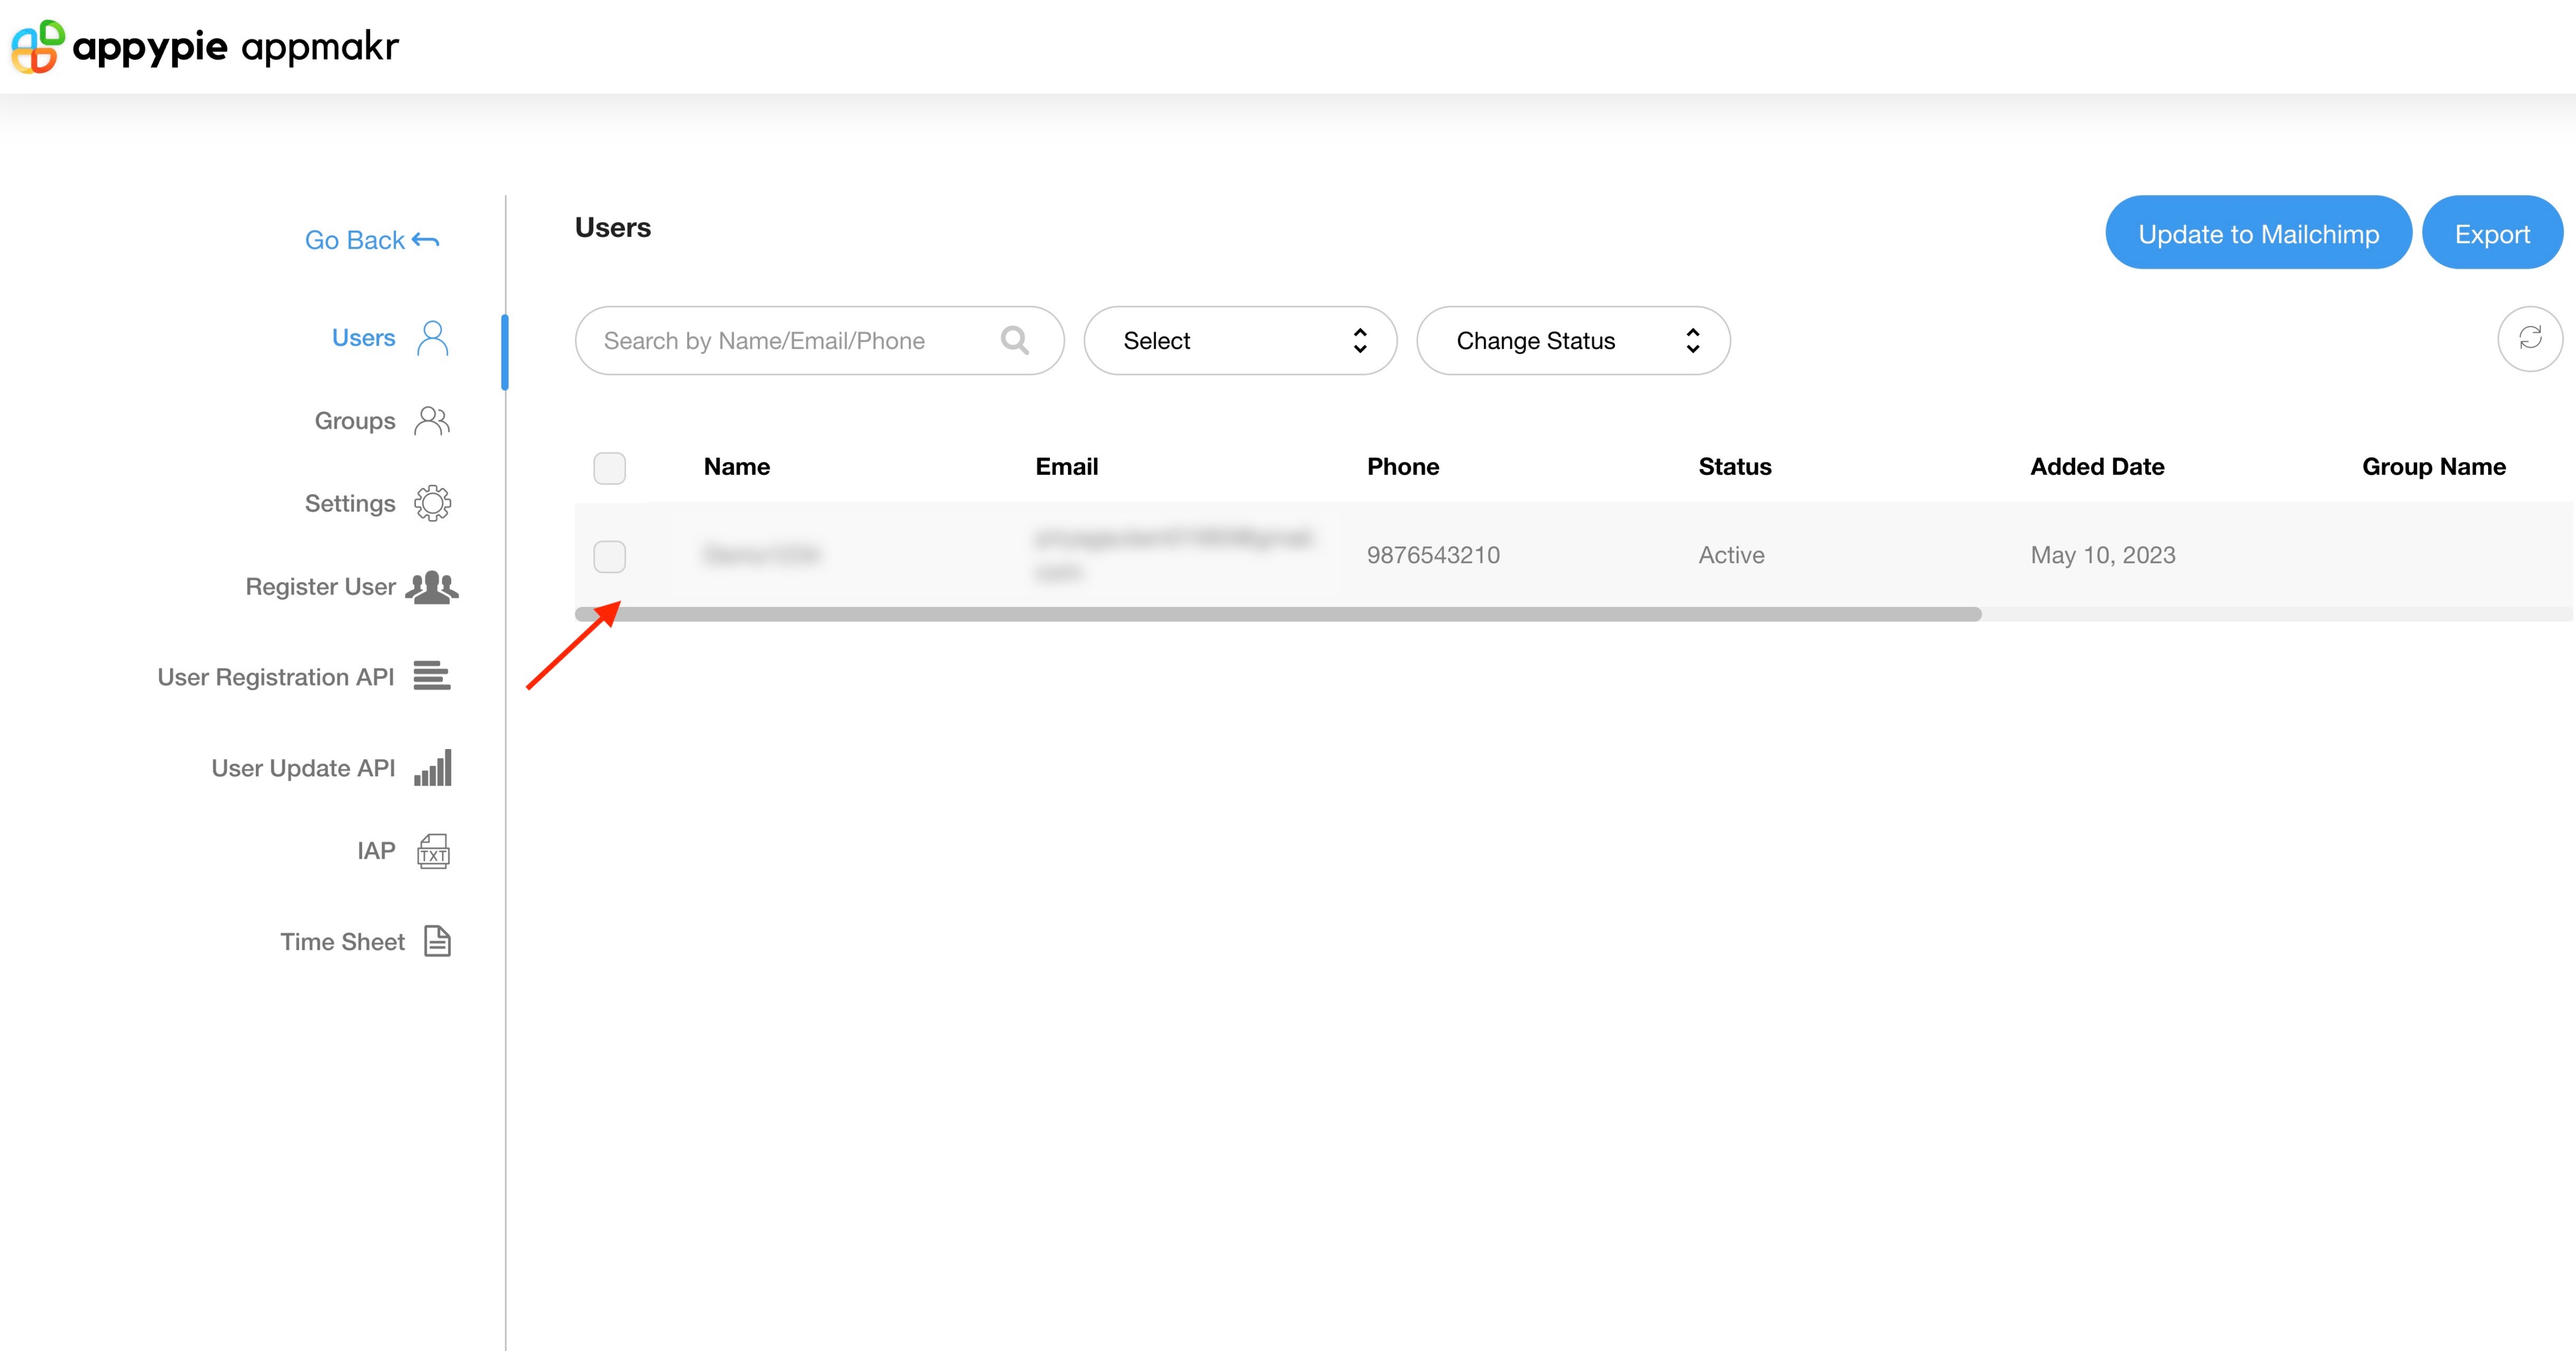Click the Users person icon in sidebar
Image resolution: width=2576 pixels, height=1351 pixels.
coord(432,339)
